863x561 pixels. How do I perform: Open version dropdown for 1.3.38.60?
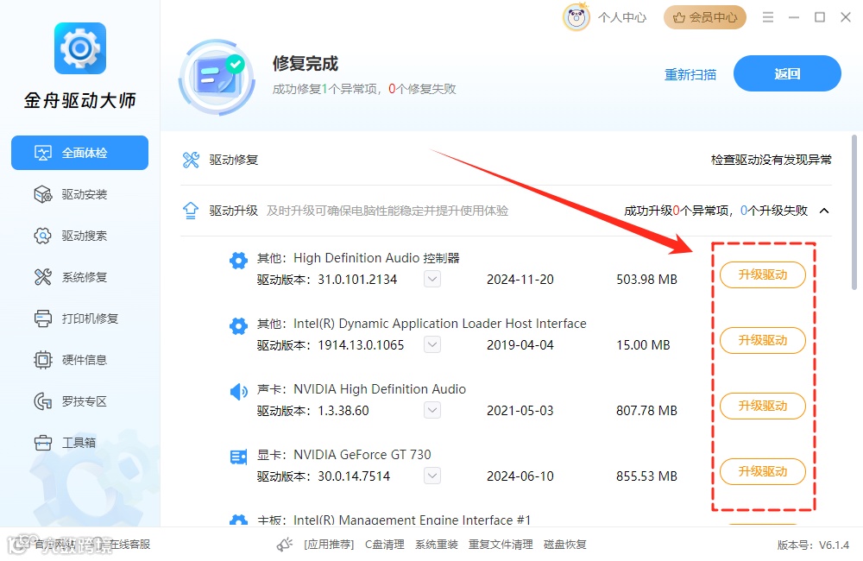click(x=432, y=410)
